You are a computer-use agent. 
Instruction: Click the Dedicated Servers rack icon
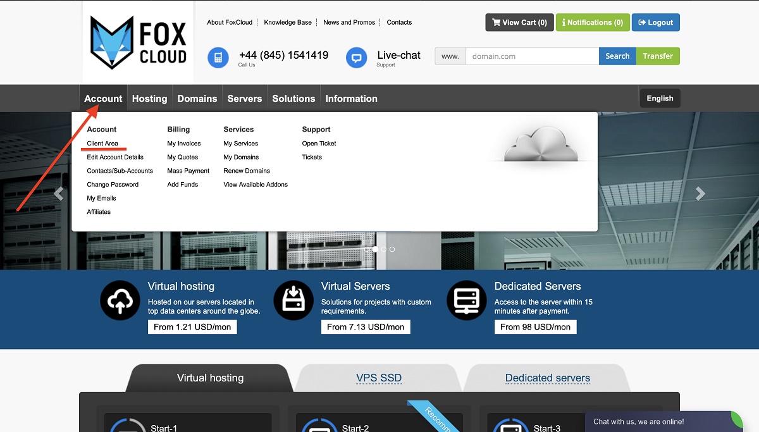click(x=467, y=300)
